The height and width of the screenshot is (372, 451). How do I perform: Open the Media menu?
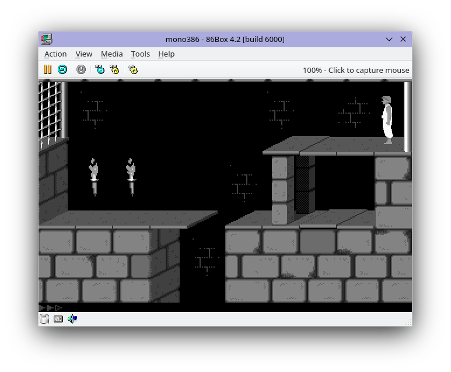pos(112,54)
